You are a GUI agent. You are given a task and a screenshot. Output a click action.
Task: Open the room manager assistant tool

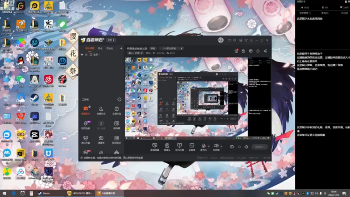tap(101, 111)
